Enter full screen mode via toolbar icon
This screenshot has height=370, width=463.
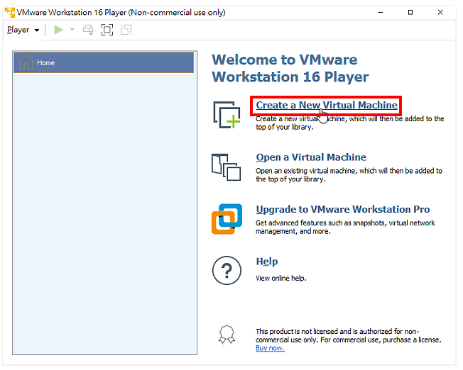click(107, 30)
